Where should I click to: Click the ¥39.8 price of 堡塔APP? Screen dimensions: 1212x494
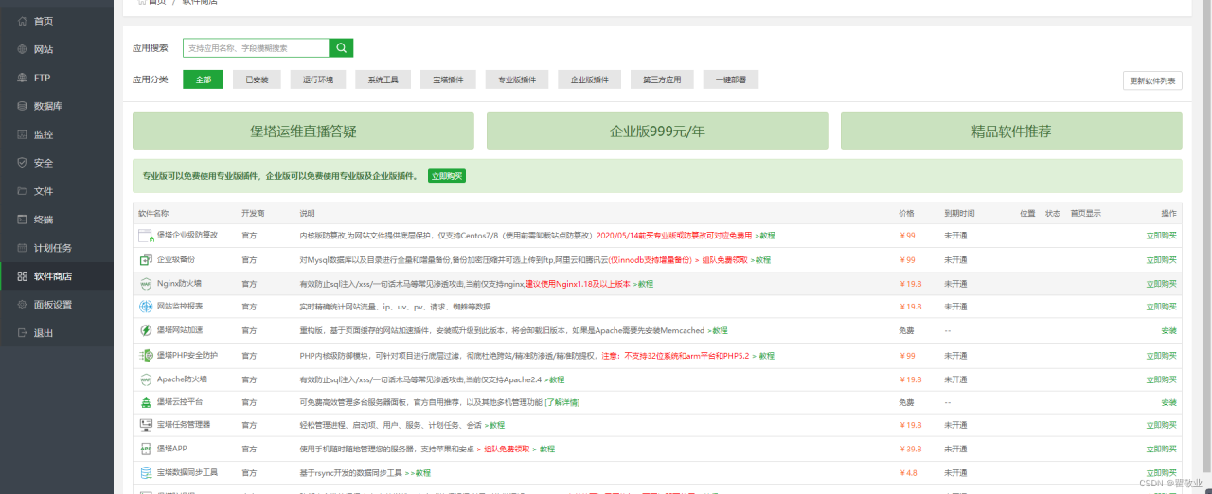point(911,449)
